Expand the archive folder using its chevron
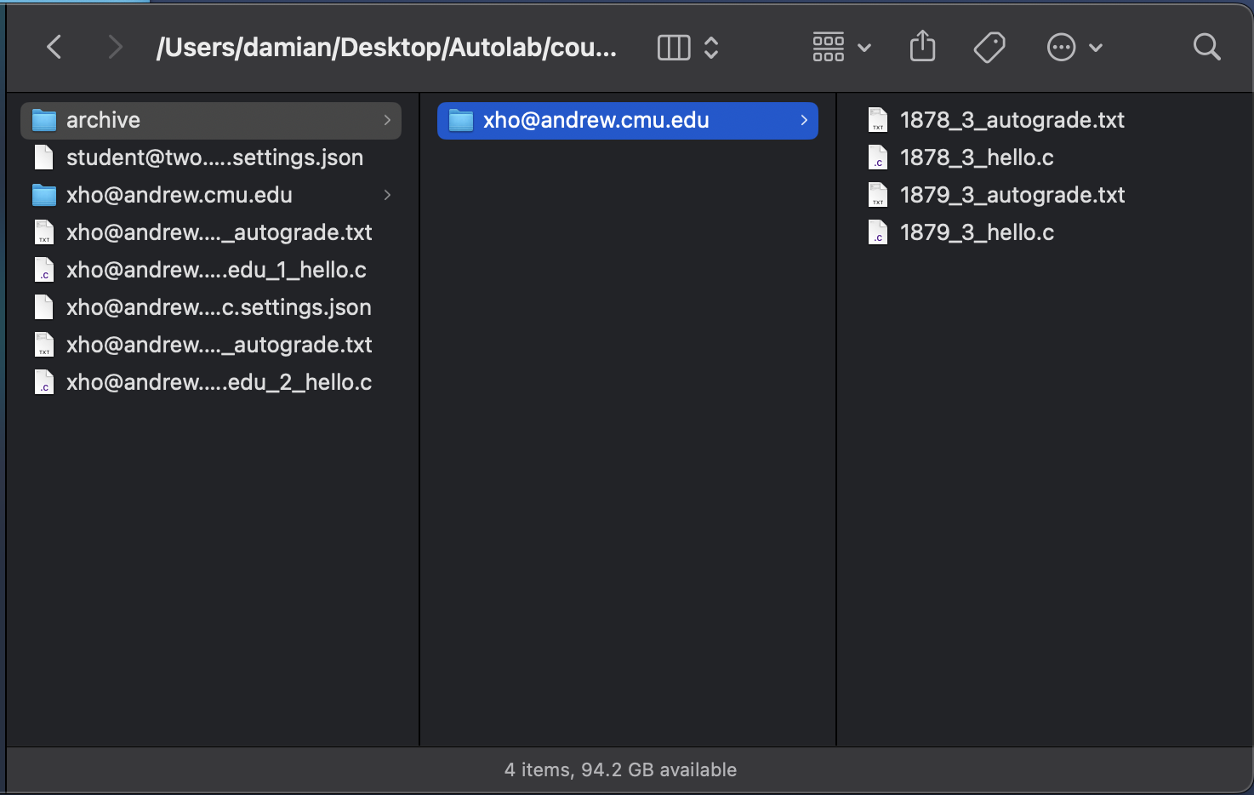The image size is (1254, 795). point(387,120)
